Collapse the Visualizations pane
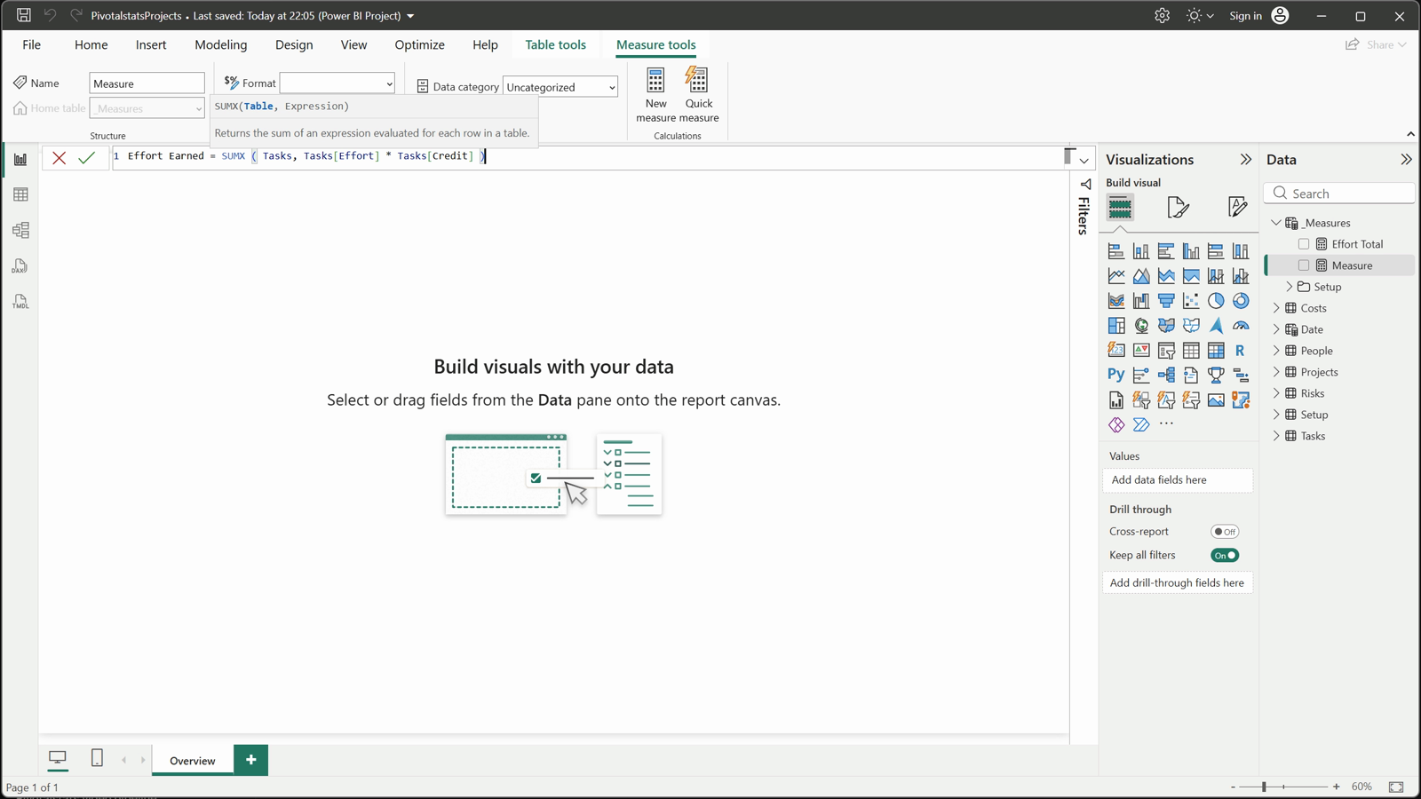The image size is (1421, 799). 1245,160
